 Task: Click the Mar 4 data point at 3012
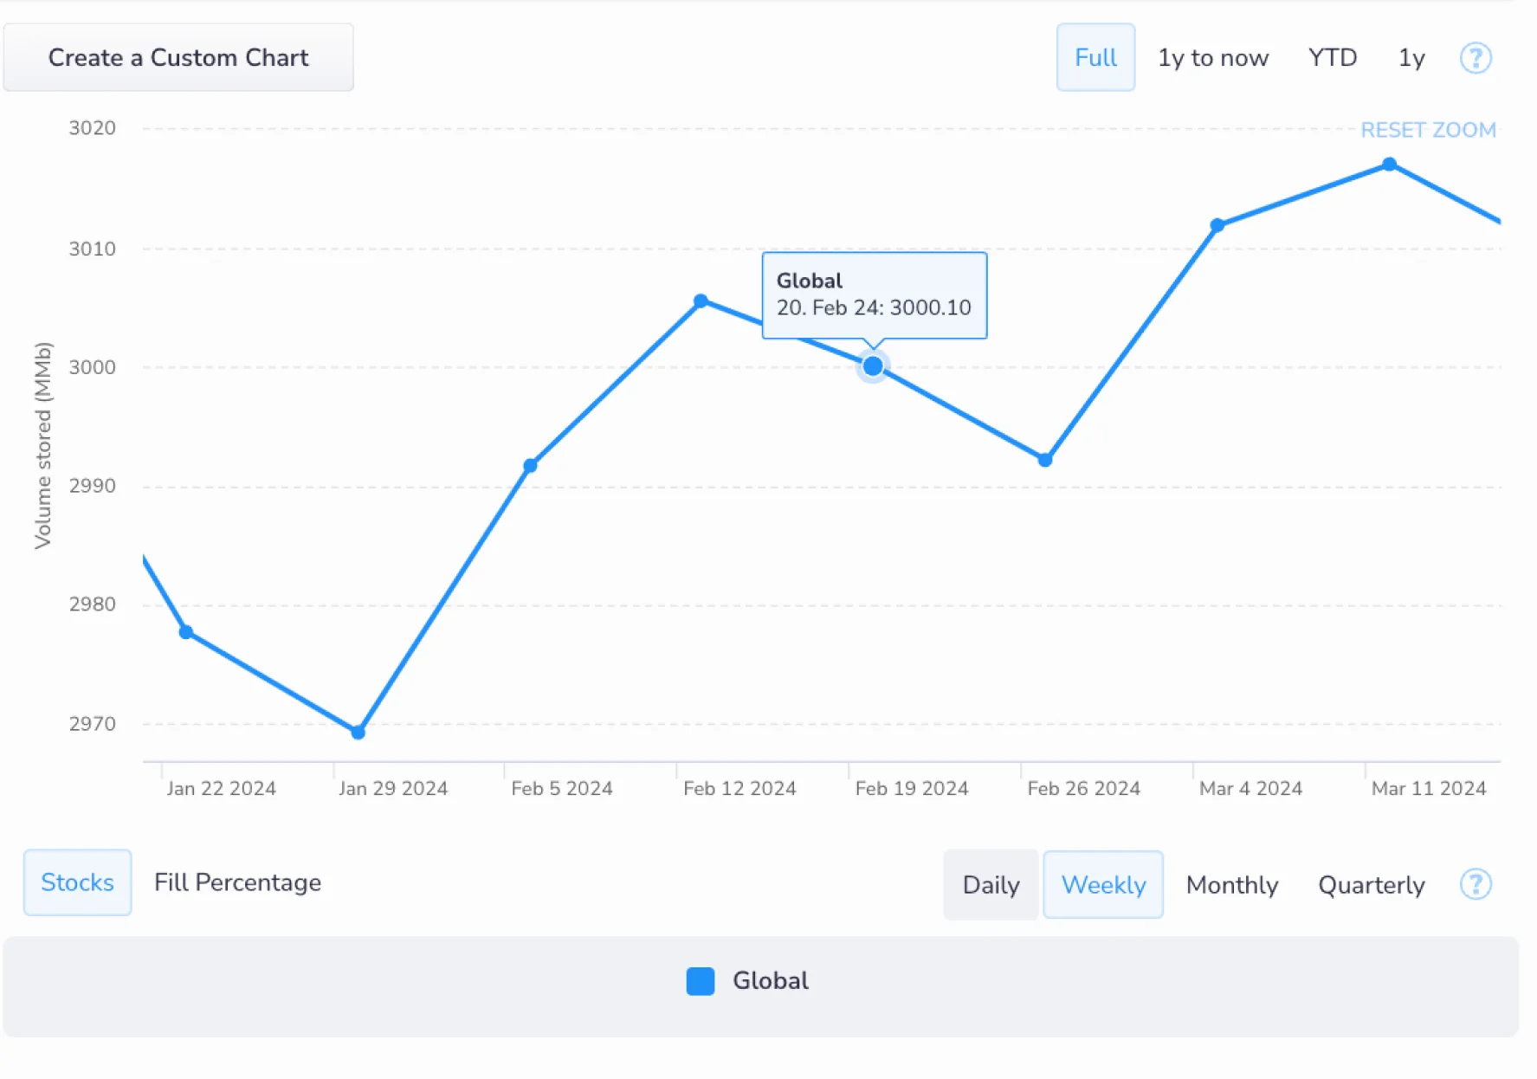click(1217, 225)
